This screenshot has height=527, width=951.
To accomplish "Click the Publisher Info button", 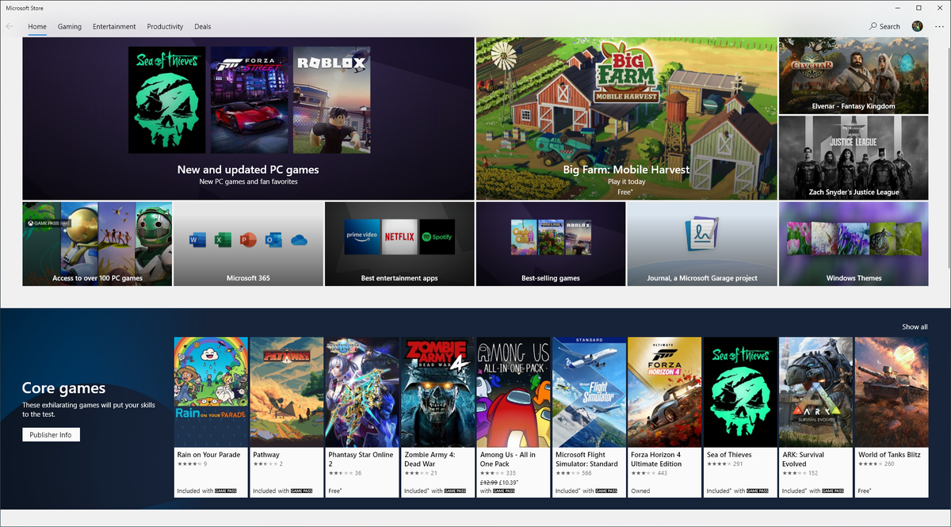I will pyautogui.click(x=51, y=434).
